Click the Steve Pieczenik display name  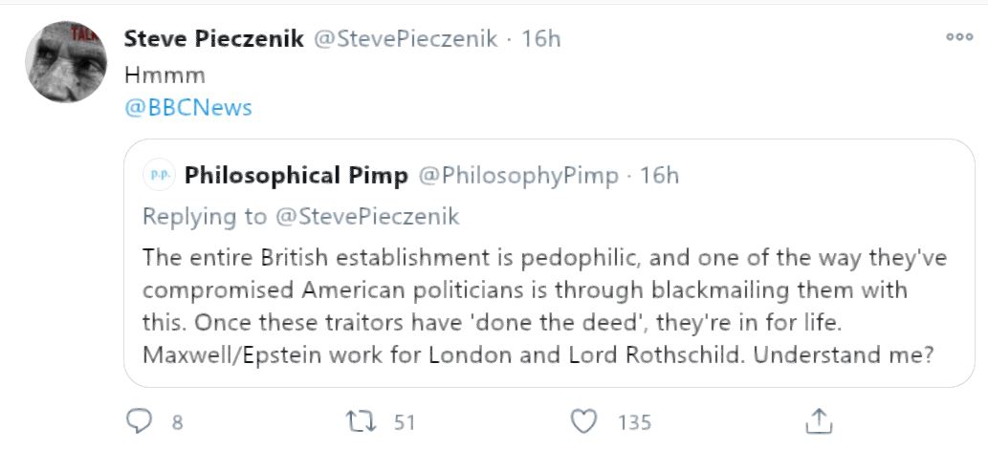point(214,39)
